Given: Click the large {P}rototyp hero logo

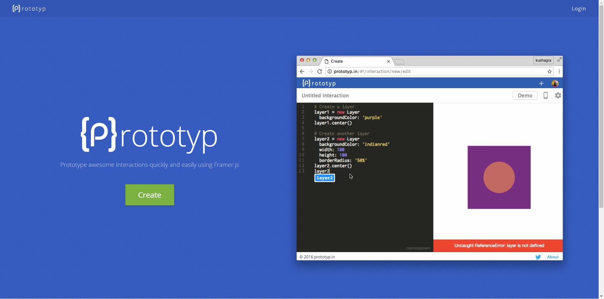Looking at the screenshot, I should 149,135.
